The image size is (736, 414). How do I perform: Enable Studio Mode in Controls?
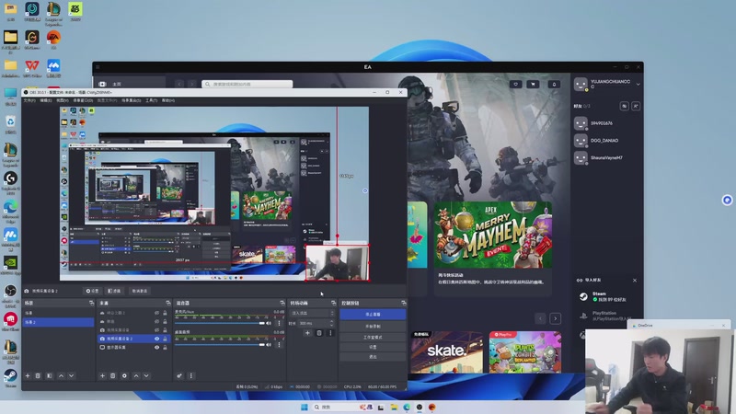coord(373,337)
